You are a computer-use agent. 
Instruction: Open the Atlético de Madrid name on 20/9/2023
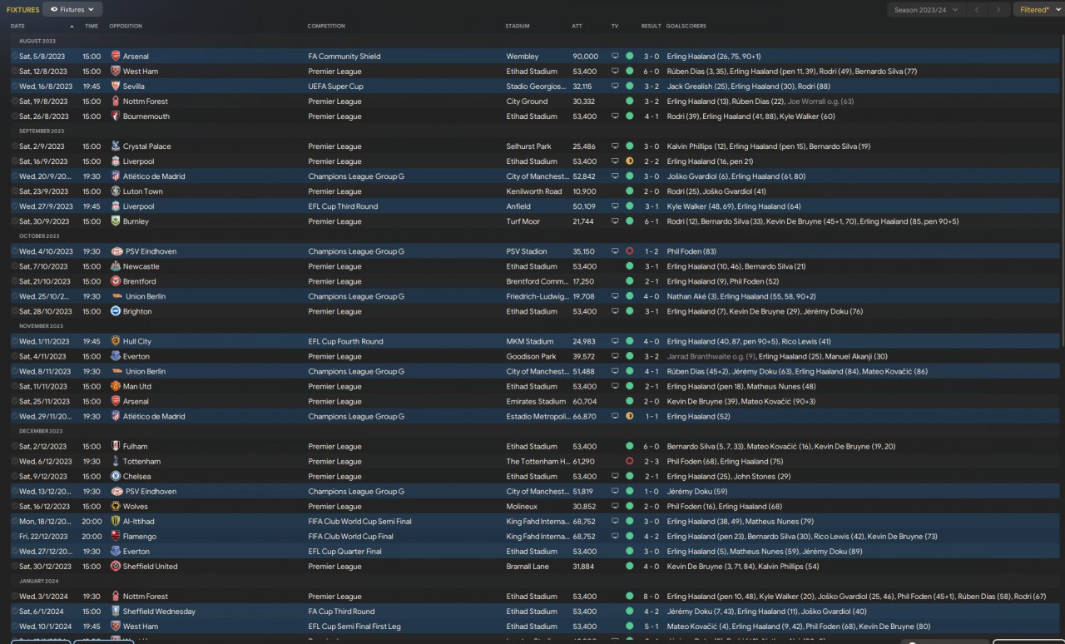(x=154, y=176)
